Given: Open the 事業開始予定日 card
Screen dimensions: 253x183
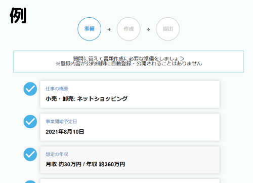Looking at the screenshot, I should (130, 127).
